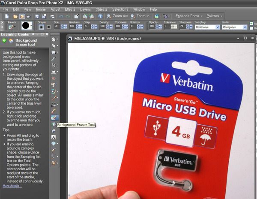The width and height of the screenshot is (257, 199).
Task: Select the Selection tool
Action: pyautogui.click(x=54, y=52)
